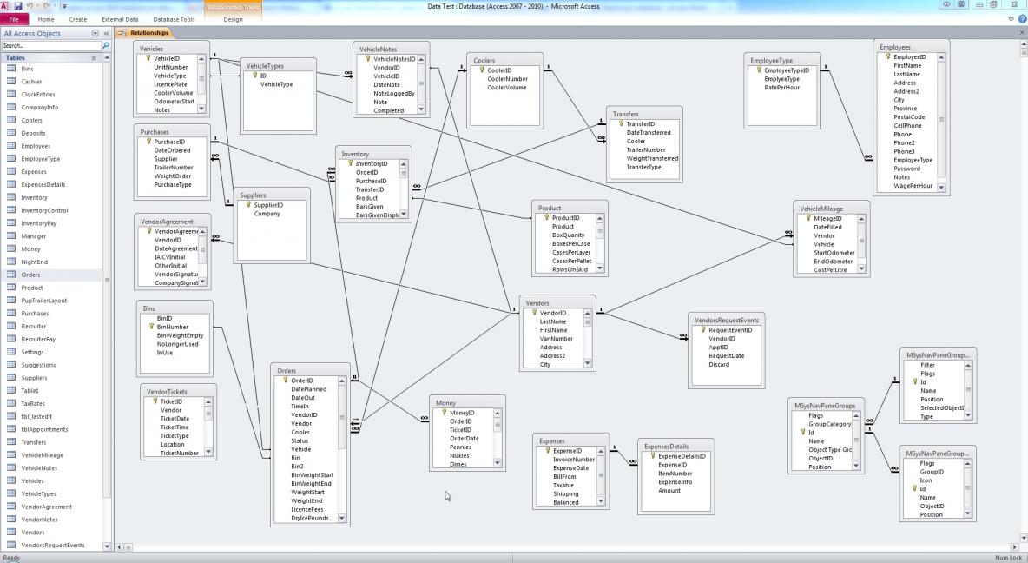Click the Orders table box scrollbar thumb
1028x563 pixels.
tap(341, 417)
